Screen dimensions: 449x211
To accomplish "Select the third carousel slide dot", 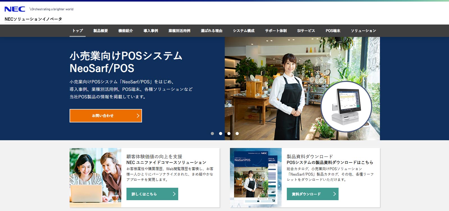I will [x=229, y=134].
